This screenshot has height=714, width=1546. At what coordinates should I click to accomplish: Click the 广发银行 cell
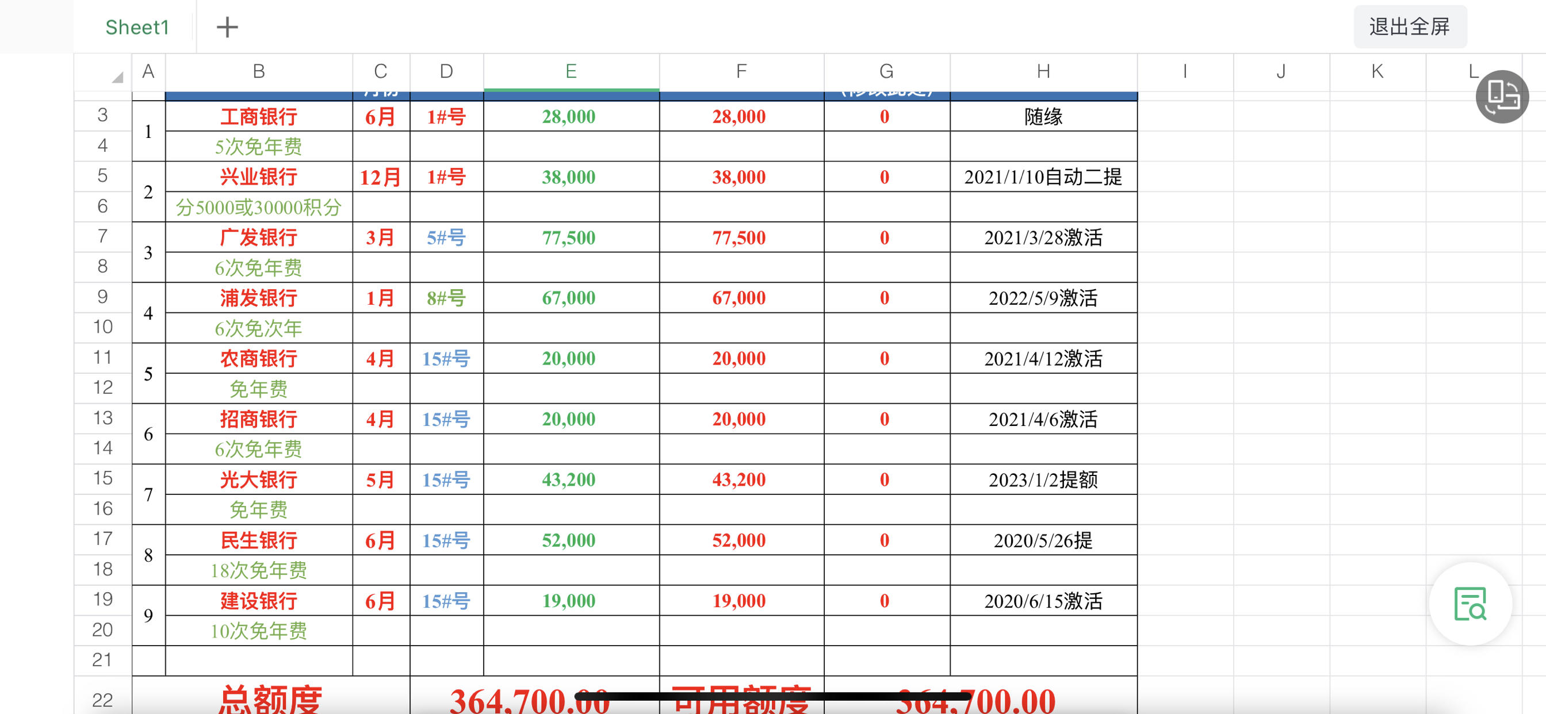[259, 237]
